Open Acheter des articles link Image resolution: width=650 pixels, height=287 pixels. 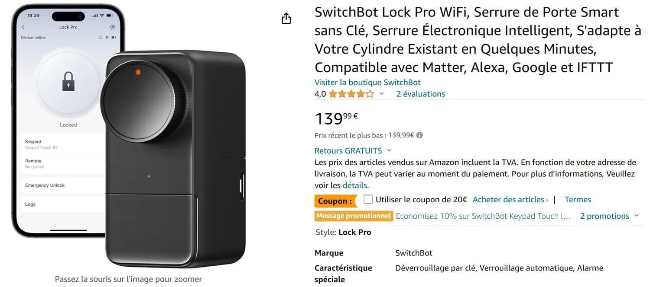[x=510, y=199]
